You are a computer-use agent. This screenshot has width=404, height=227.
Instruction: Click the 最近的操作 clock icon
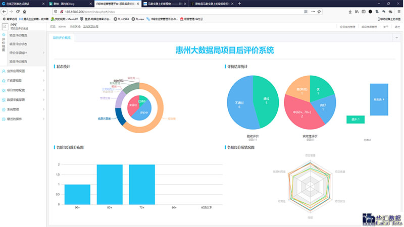[4, 119]
